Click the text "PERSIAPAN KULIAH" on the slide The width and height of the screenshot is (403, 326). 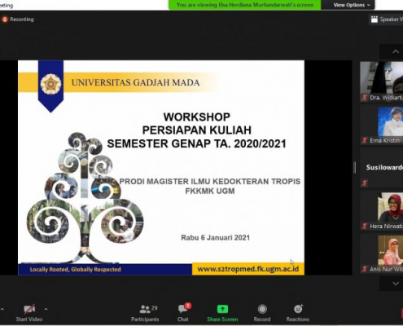pyautogui.click(x=197, y=130)
